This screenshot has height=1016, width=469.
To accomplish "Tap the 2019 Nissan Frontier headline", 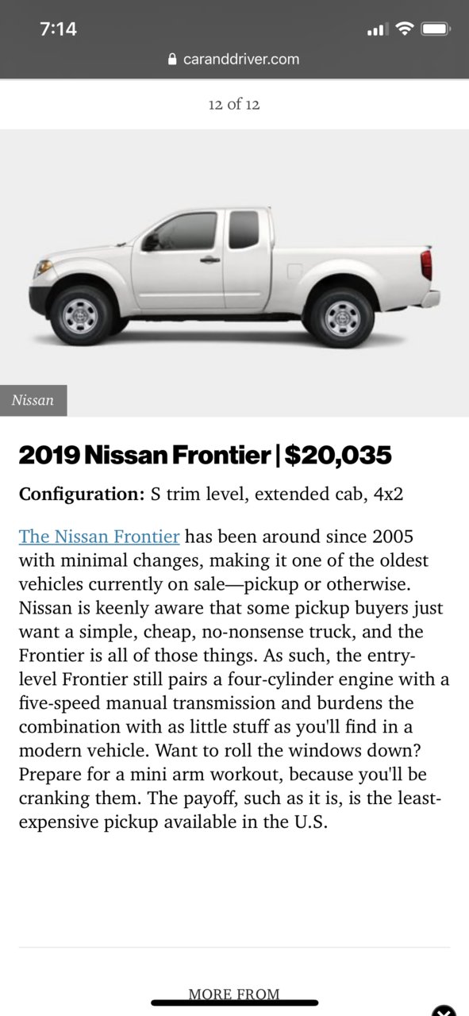I will 144,455.
